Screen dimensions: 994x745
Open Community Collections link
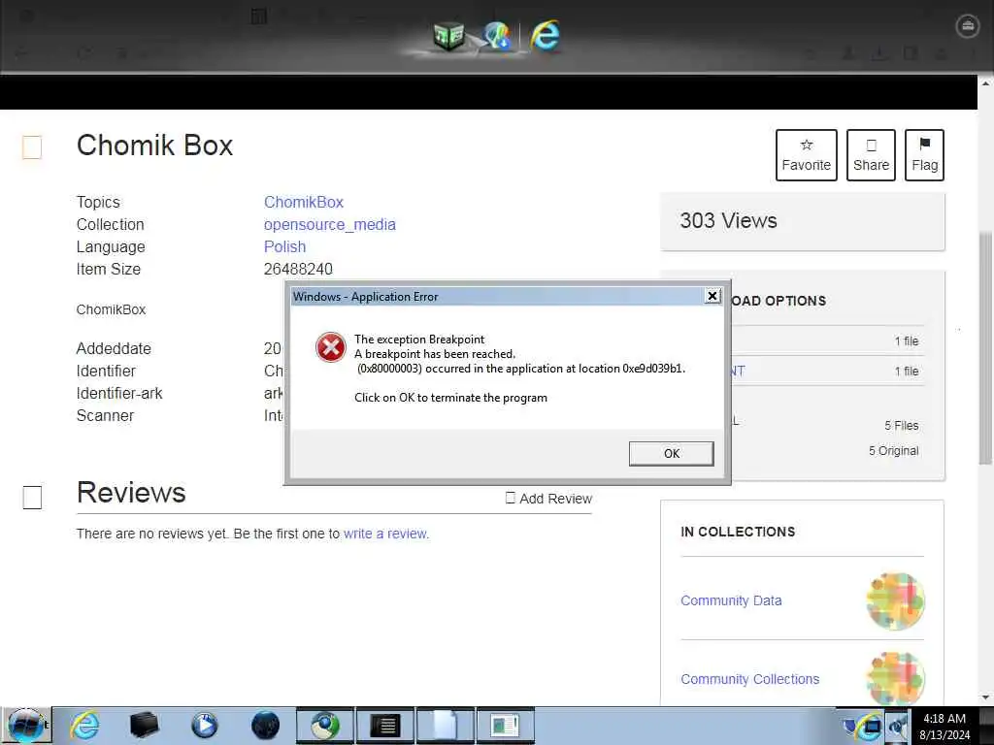(x=750, y=679)
